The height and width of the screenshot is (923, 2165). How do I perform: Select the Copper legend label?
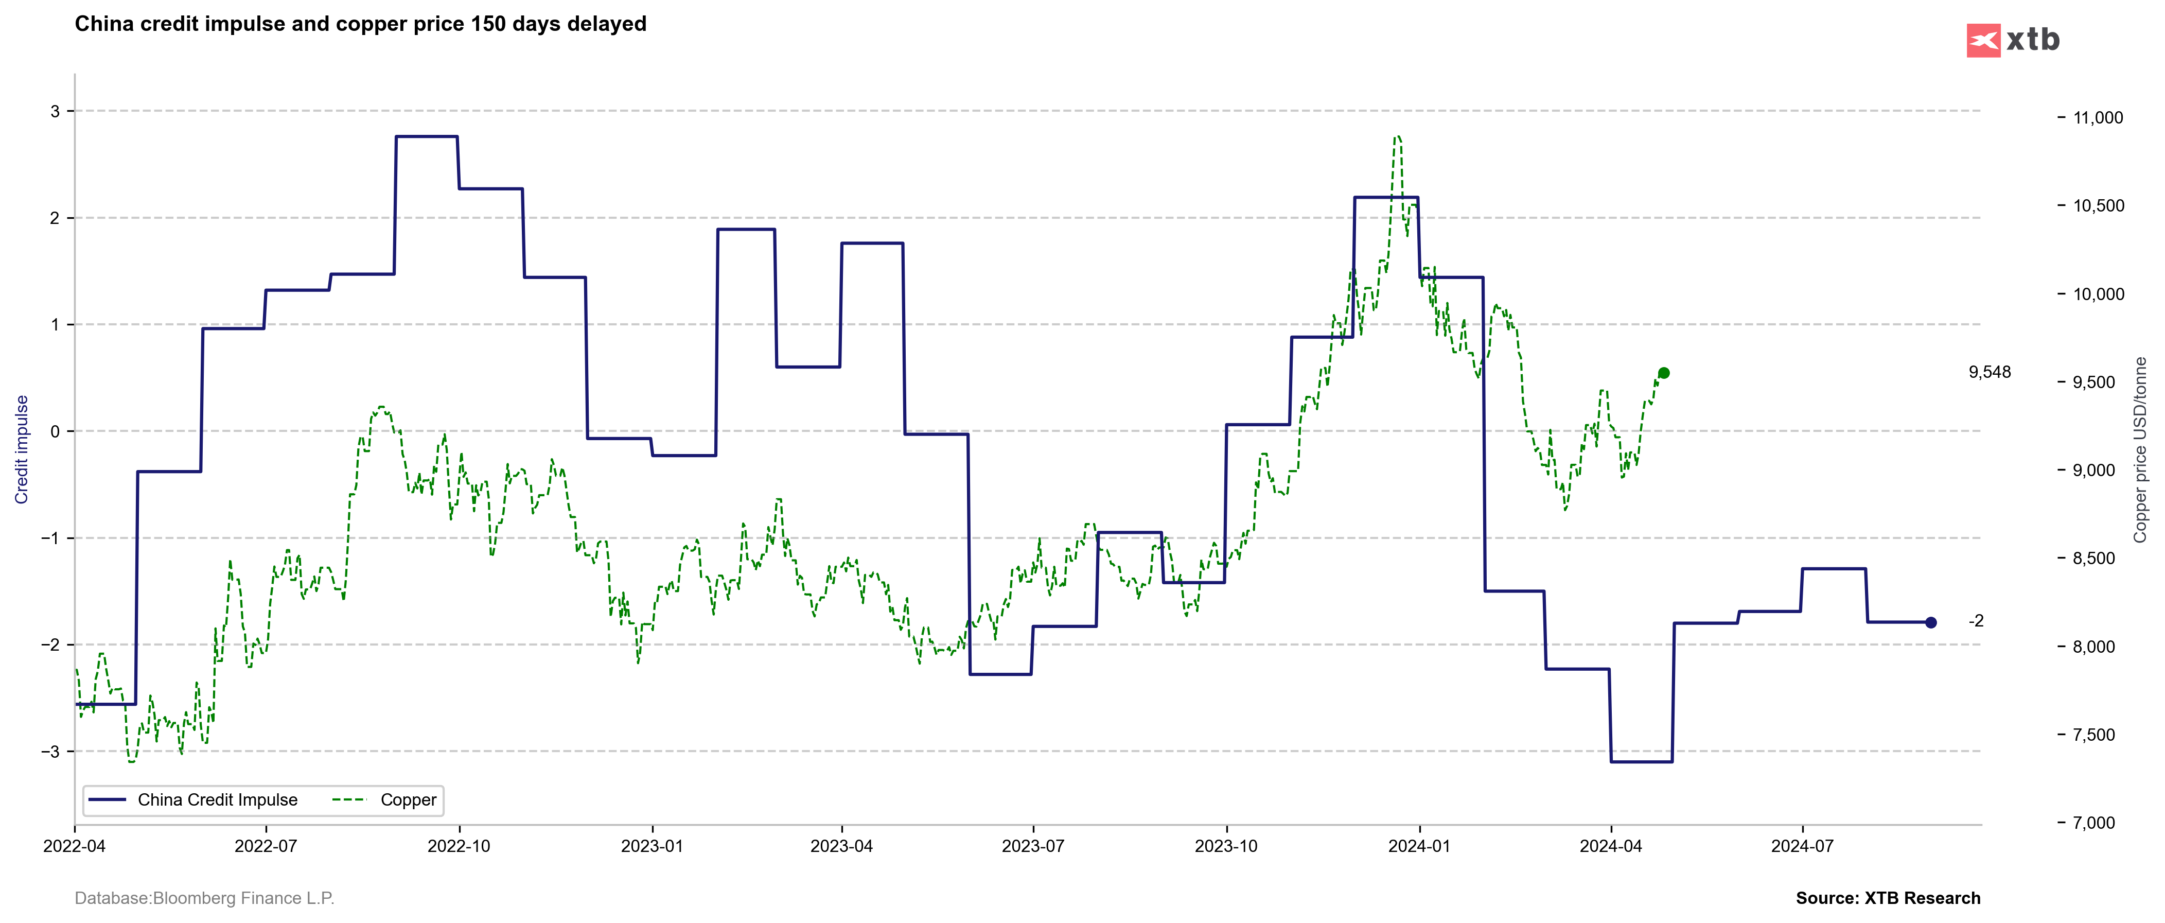tap(409, 799)
